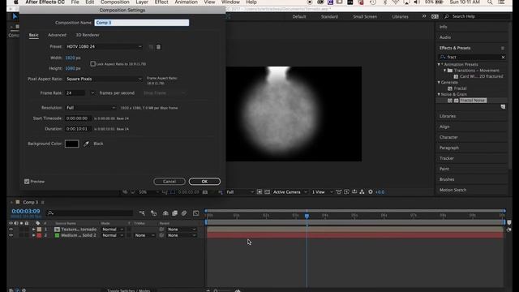Click Medium Solid 2 label color
Image resolution: width=519 pixels, height=292 pixels.
pyautogui.click(x=39, y=235)
